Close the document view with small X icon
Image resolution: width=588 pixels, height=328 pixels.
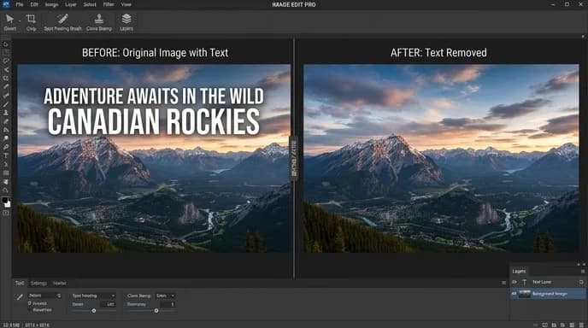[583, 37]
